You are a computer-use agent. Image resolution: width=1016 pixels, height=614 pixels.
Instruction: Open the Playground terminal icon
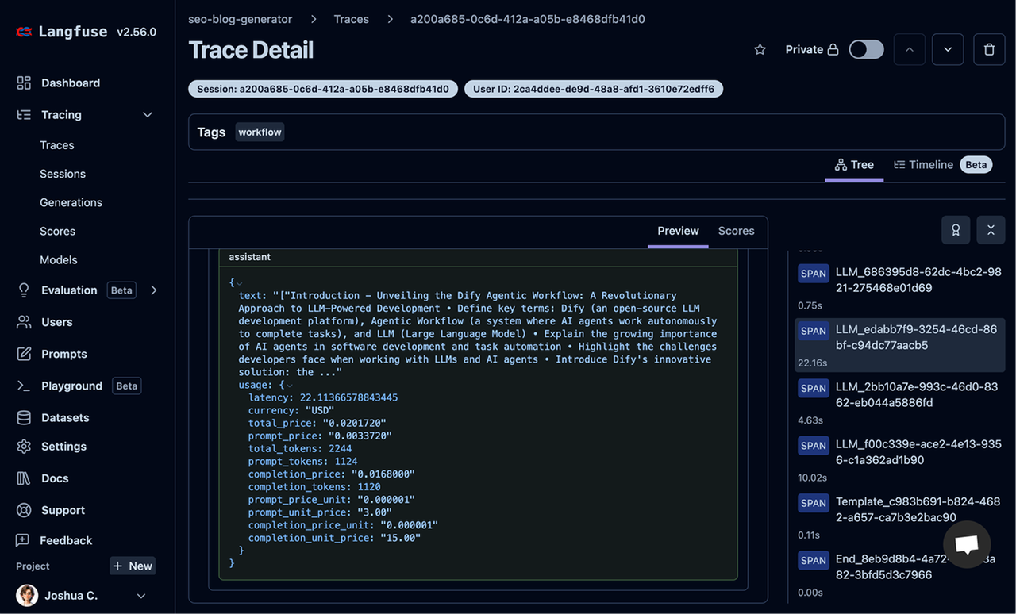[24, 386]
